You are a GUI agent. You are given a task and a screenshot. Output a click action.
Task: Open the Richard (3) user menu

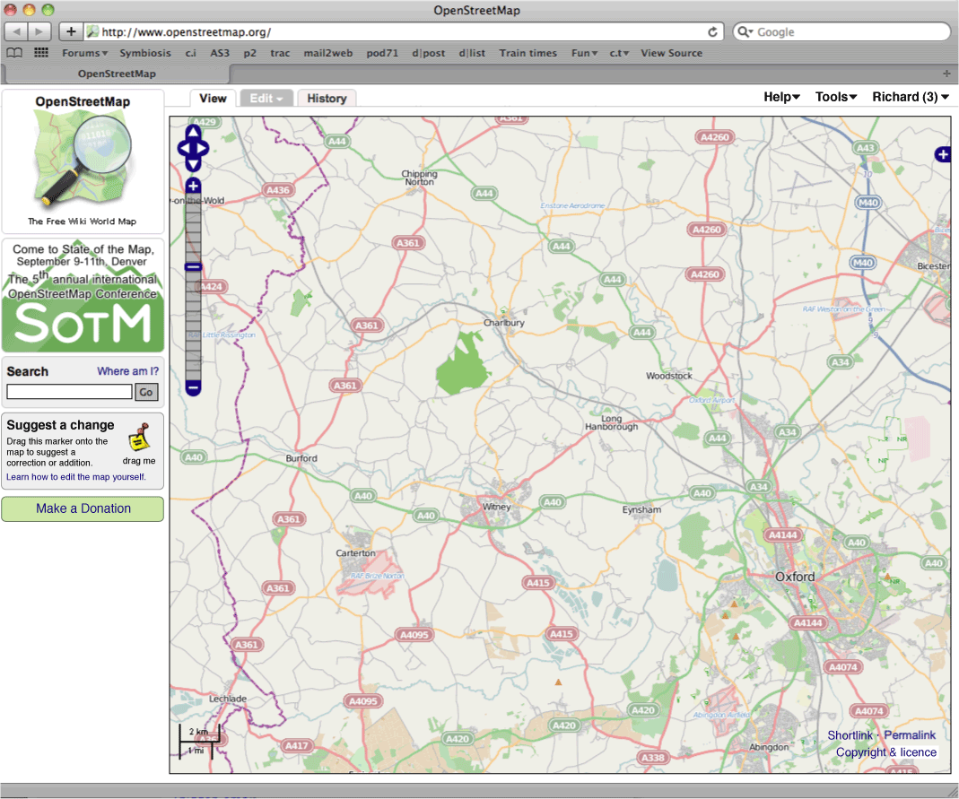click(x=911, y=97)
